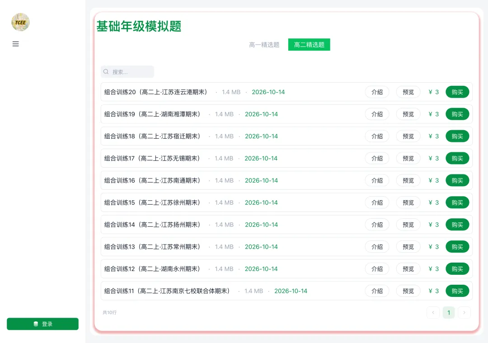The height and width of the screenshot is (343, 488).
Task: Preview 组合训练13 江苏常州期末
Action: (x=408, y=246)
